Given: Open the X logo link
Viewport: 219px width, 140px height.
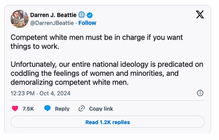Looking at the screenshot, I should click(x=200, y=15).
